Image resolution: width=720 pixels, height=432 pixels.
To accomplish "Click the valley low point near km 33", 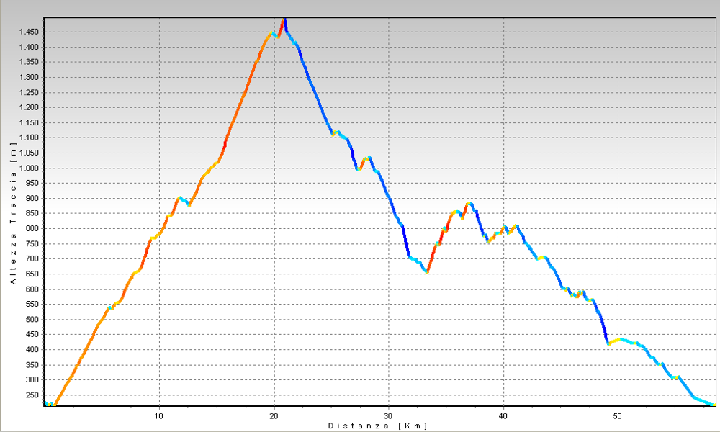I will click(427, 271).
